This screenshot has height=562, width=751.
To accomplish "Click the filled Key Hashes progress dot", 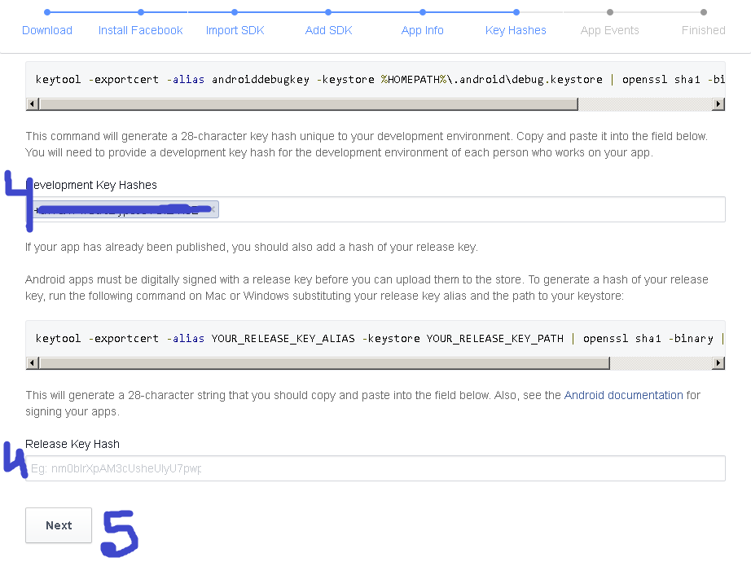I will click(516, 12).
